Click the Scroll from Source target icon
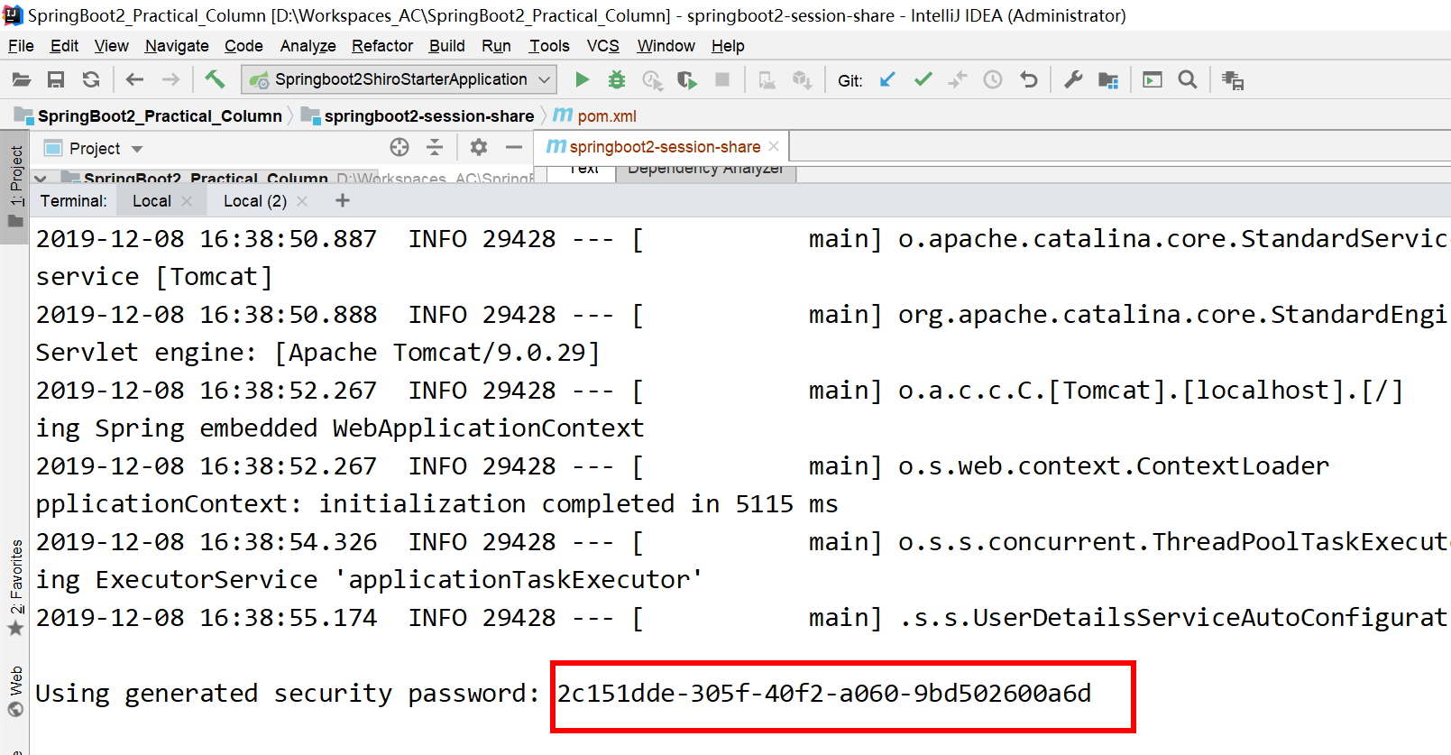 click(x=399, y=147)
